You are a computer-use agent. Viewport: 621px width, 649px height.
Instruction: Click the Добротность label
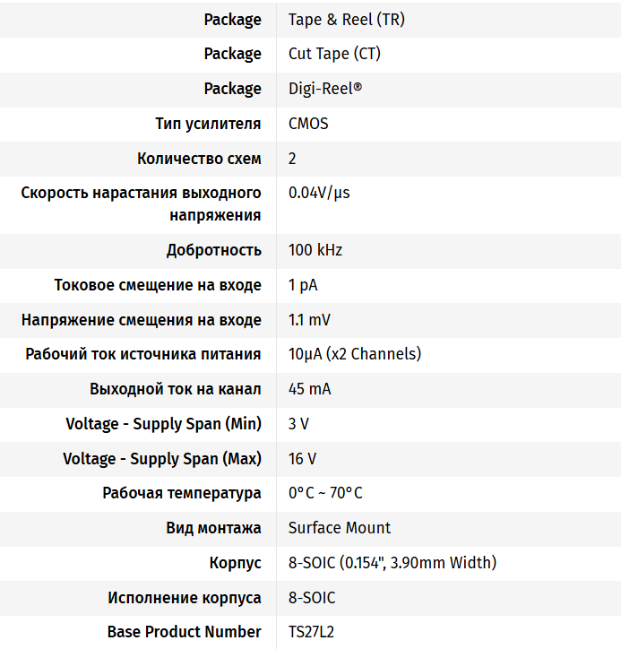point(213,250)
